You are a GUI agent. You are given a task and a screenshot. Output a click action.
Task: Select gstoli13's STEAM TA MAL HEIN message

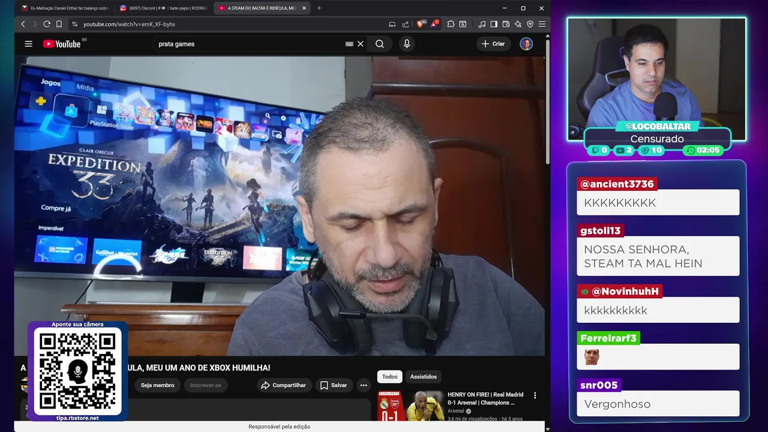[658, 256]
